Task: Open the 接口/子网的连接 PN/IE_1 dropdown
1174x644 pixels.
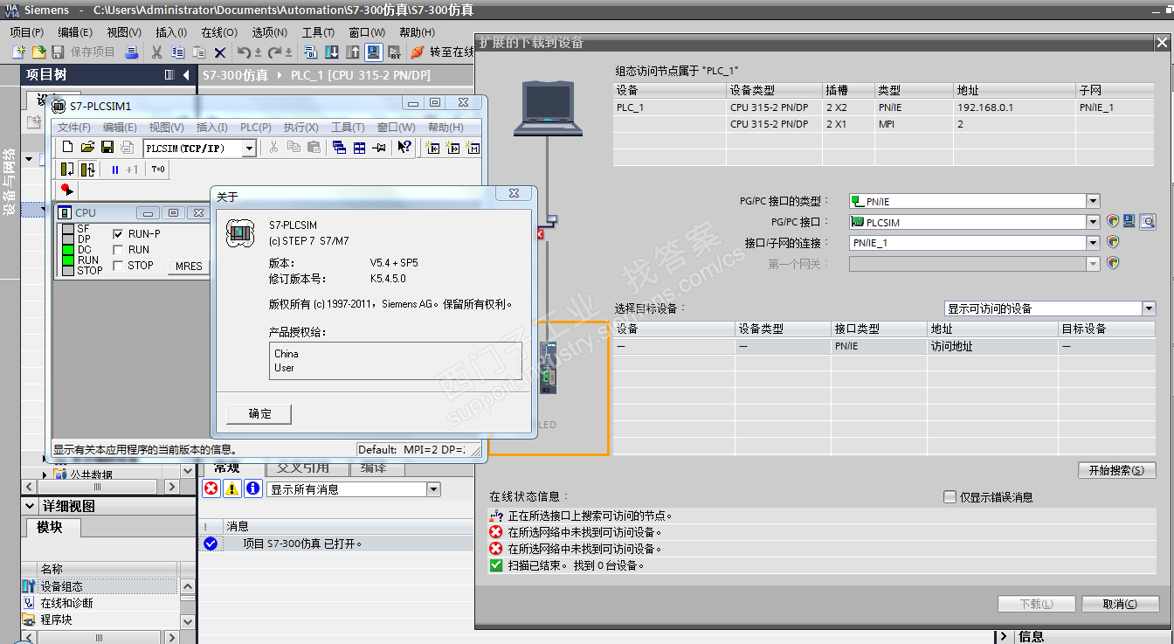Action: [1093, 243]
